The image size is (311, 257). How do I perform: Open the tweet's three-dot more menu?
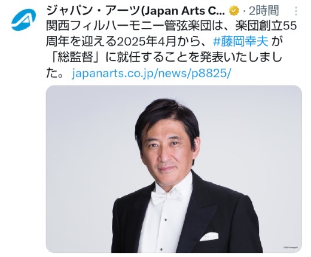point(296,11)
